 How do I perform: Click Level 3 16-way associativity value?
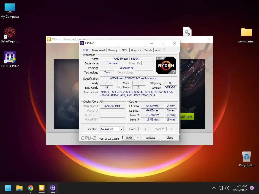(x=171, y=119)
